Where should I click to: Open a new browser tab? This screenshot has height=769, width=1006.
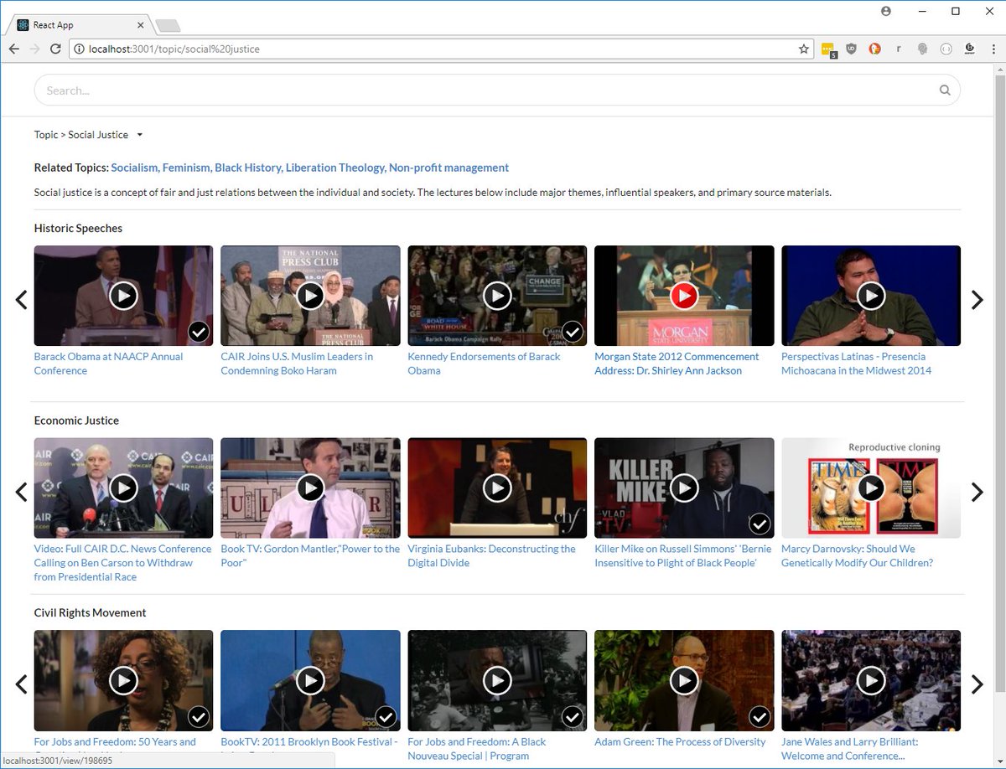[x=168, y=25]
